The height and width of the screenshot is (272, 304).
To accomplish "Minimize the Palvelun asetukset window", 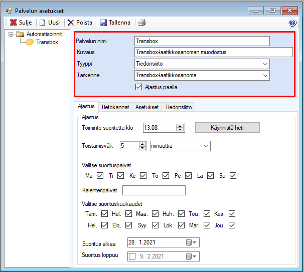I will point(255,11).
